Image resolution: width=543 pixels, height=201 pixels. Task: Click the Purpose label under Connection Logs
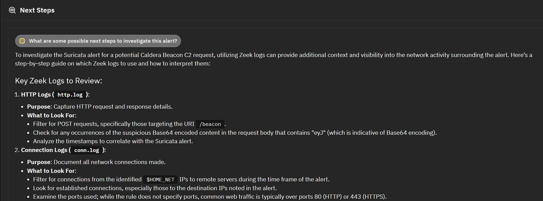click(39, 162)
